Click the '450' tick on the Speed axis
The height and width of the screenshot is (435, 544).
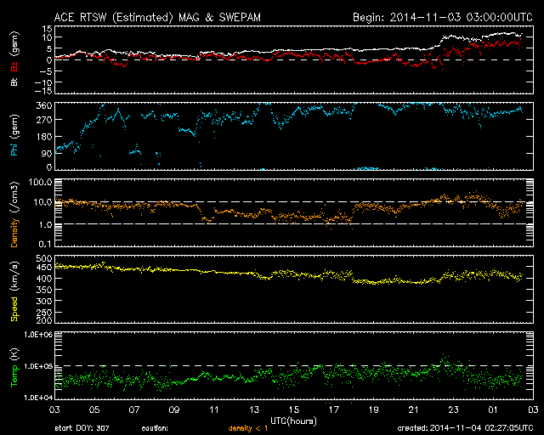(43, 268)
